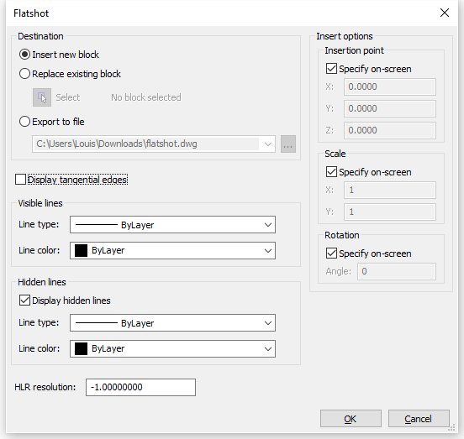Click the Cancel button
The width and height of the screenshot is (464, 439).
coord(419,419)
